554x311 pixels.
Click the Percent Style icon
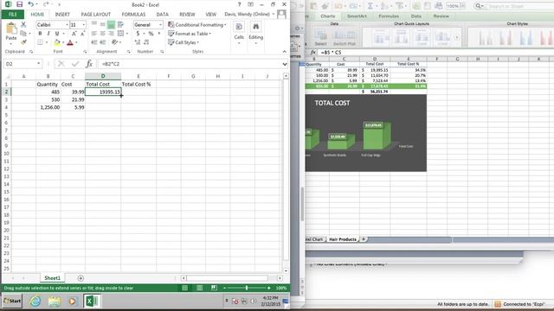pyautogui.click(x=151, y=34)
